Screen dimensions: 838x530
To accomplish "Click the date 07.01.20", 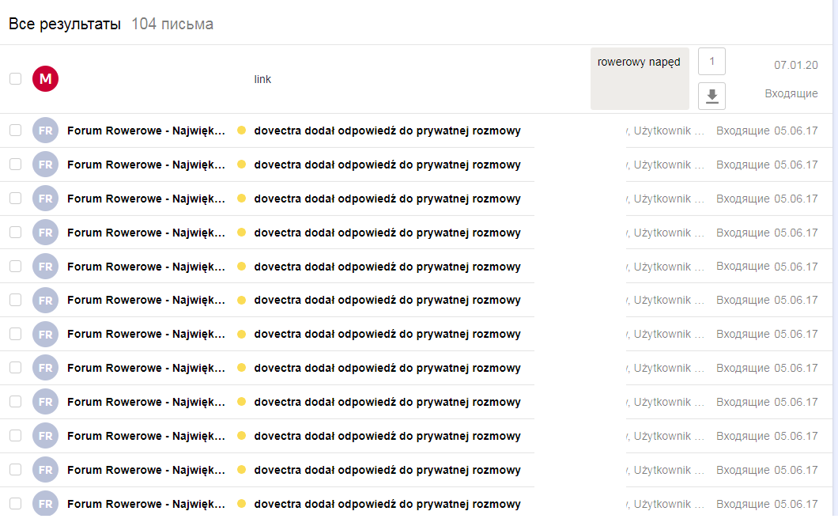I will click(796, 65).
